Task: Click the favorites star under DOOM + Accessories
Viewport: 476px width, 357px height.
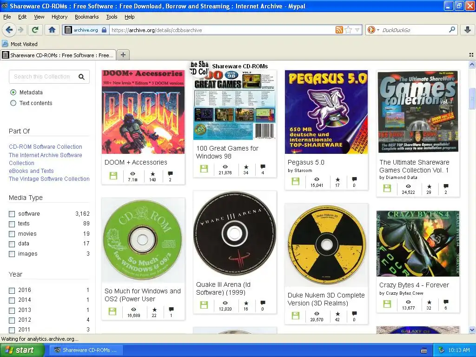Action: pos(152,174)
